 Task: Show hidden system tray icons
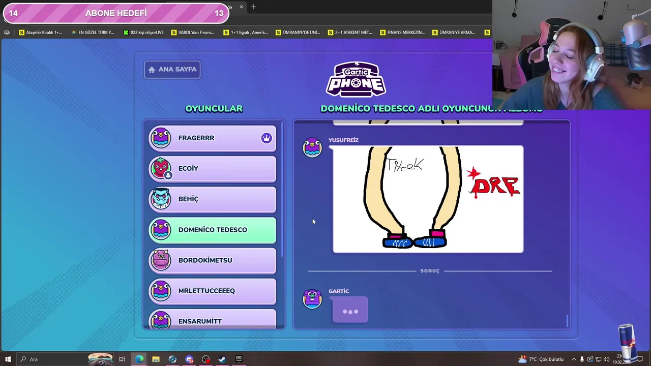coord(574,359)
